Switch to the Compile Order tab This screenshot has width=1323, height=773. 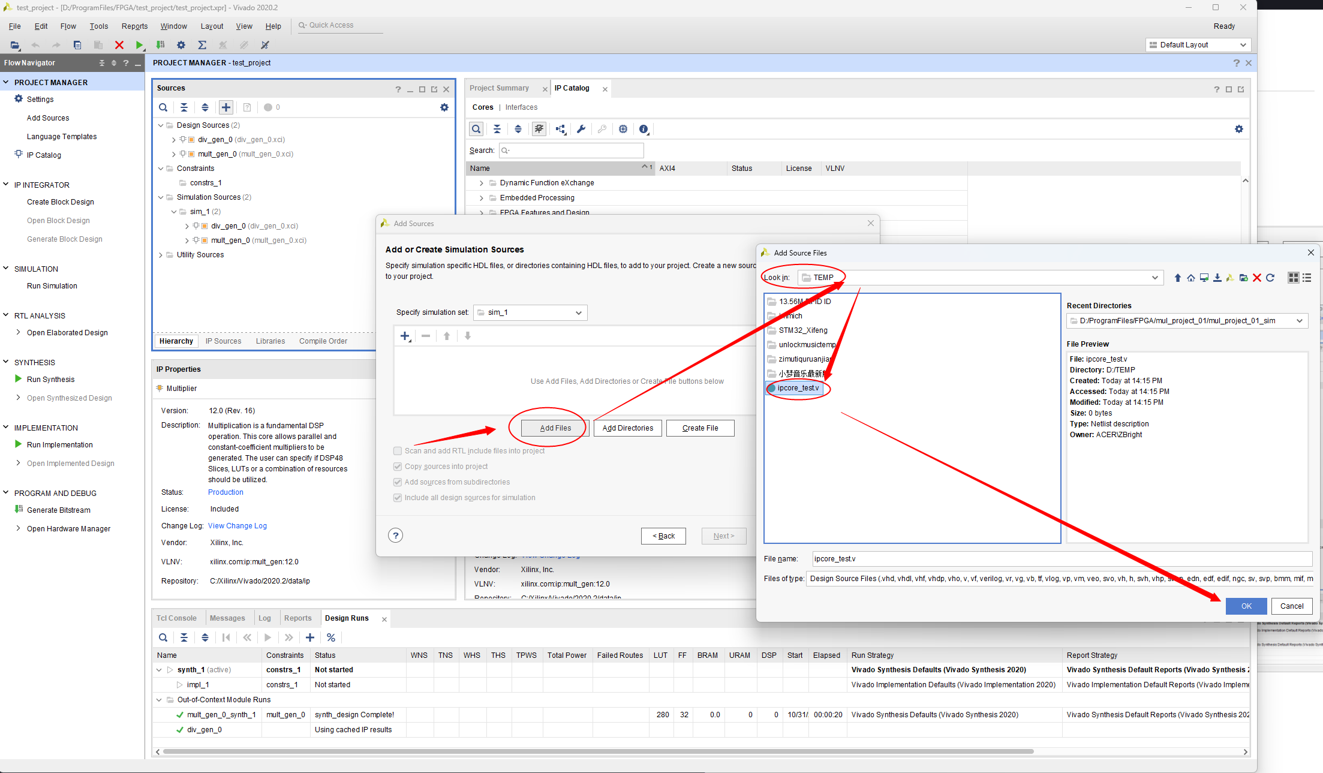[323, 341]
